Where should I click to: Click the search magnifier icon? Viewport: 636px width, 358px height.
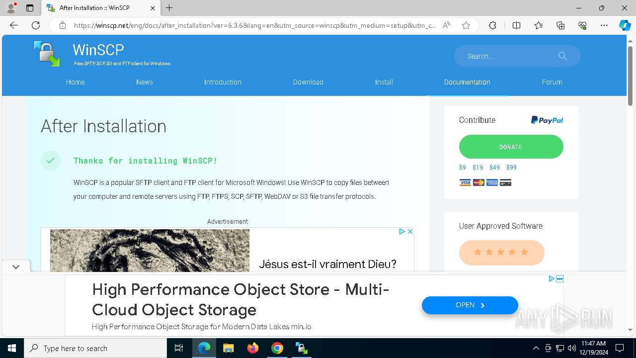point(562,56)
